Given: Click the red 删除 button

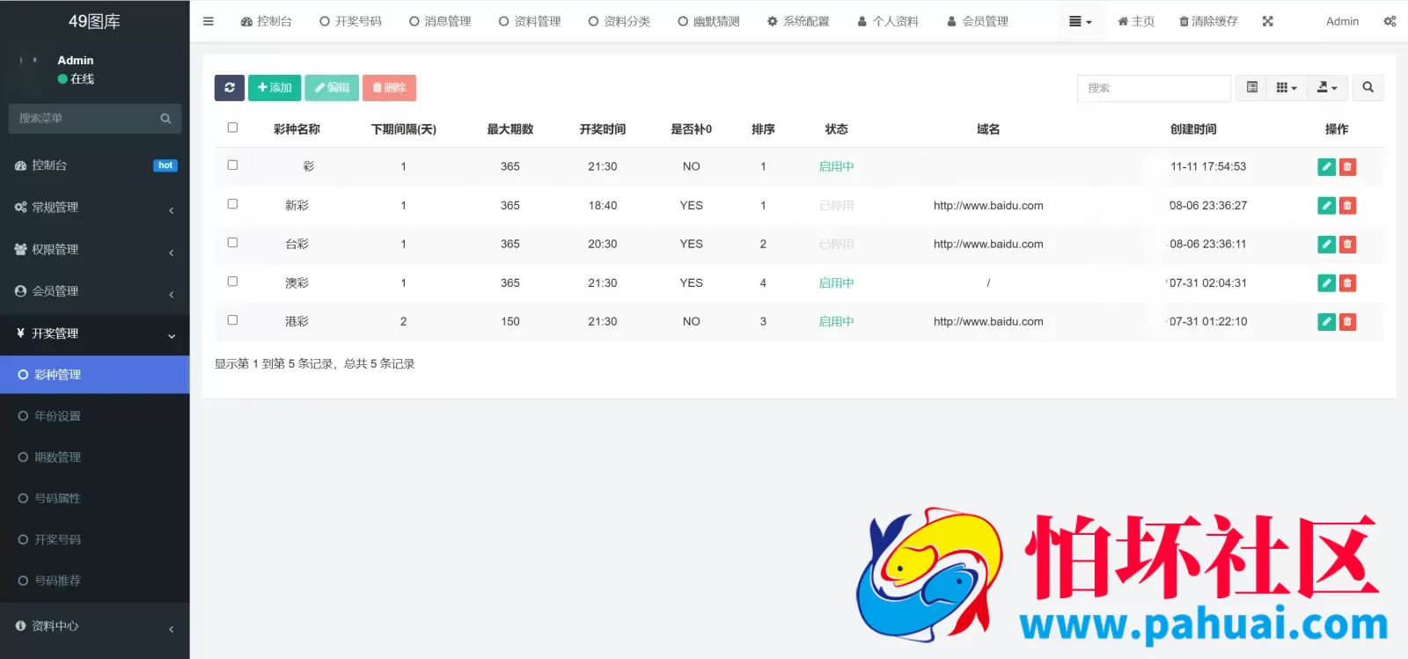Looking at the screenshot, I should click(x=389, y=88).
